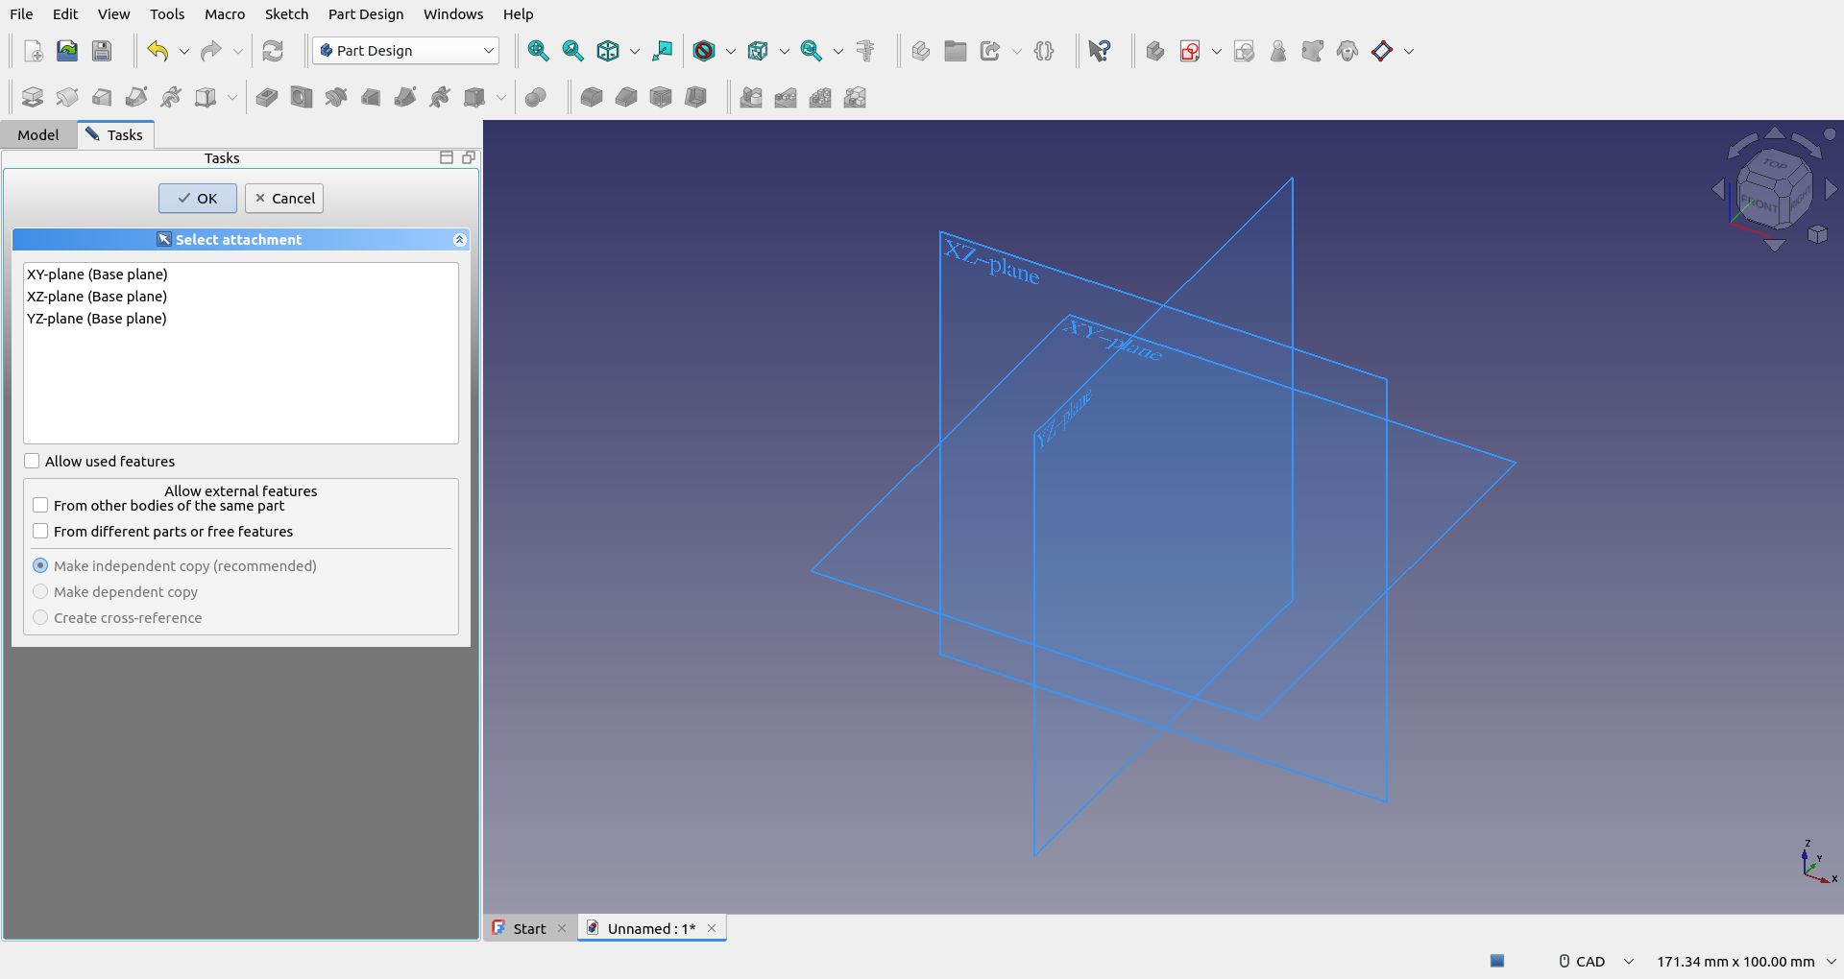The height and width of the screenshot is (979, 1844).
Task: Open the File menu
Action: click(x=21, y=14)
